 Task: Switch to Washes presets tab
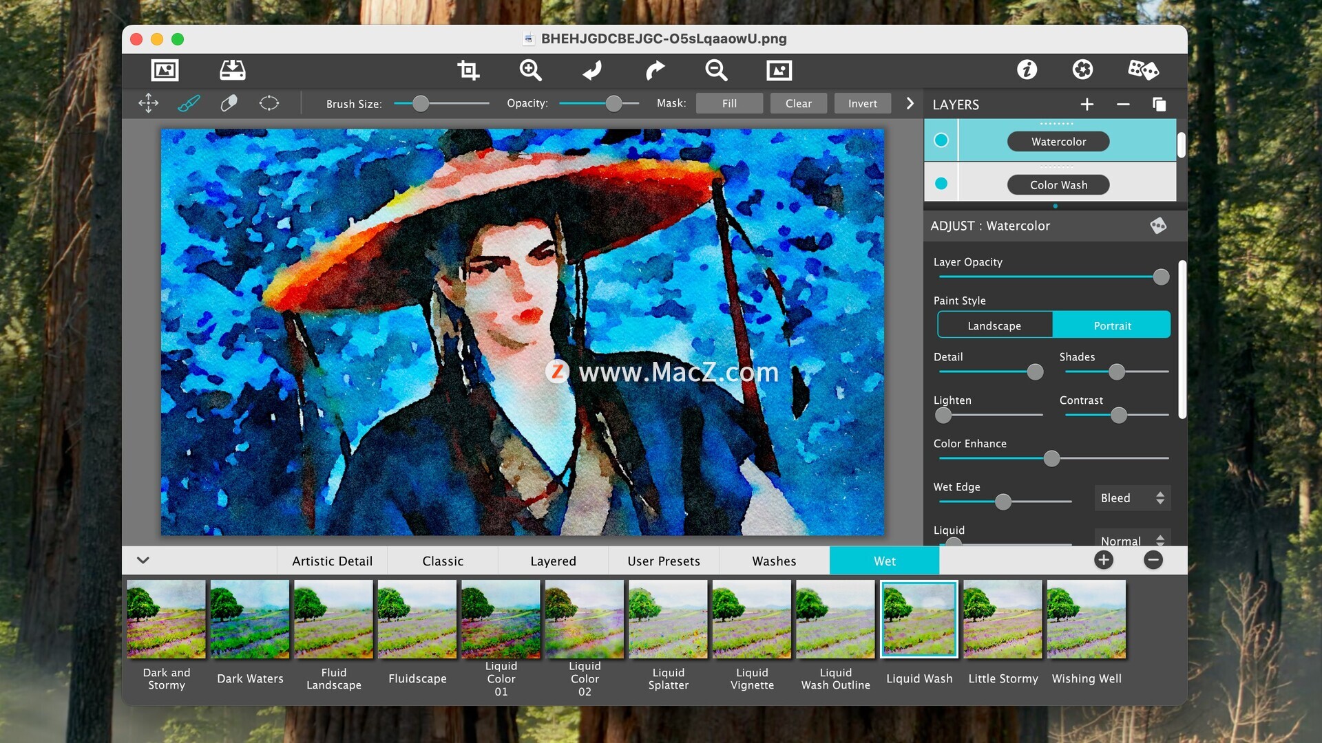[774, 561]
